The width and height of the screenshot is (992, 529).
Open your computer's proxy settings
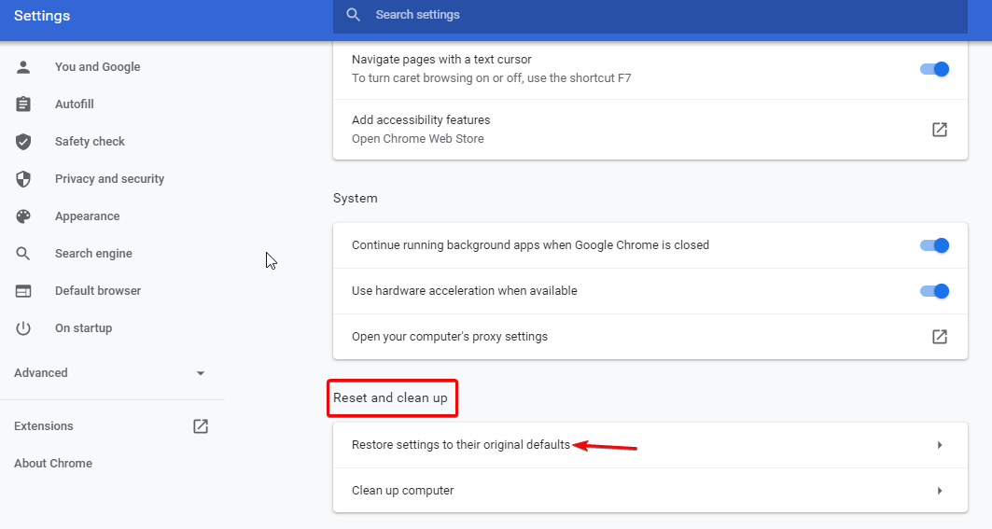point(940,337)
